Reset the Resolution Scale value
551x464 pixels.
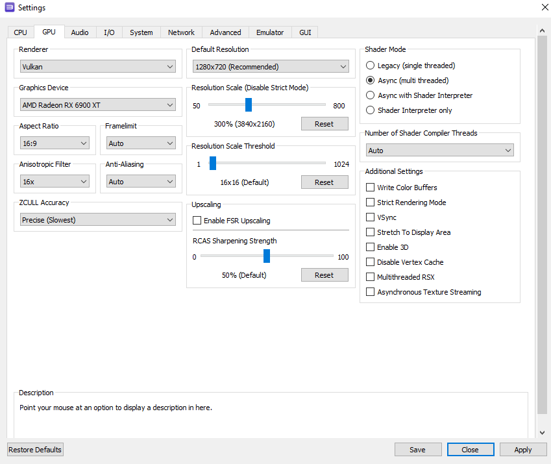[324, 124]
